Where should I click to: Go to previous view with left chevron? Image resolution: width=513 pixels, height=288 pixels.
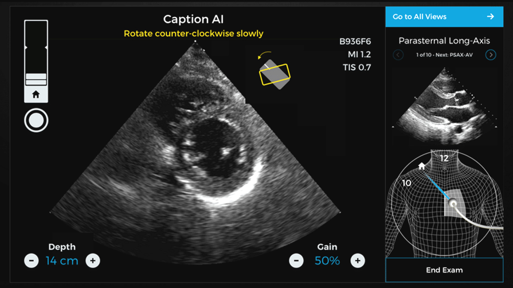click(x=398, y=55)
